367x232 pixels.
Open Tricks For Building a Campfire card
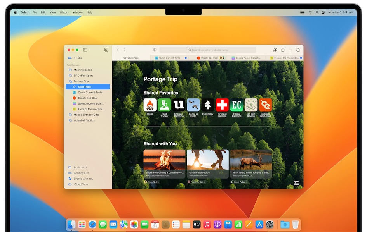(x=164, y=163)
